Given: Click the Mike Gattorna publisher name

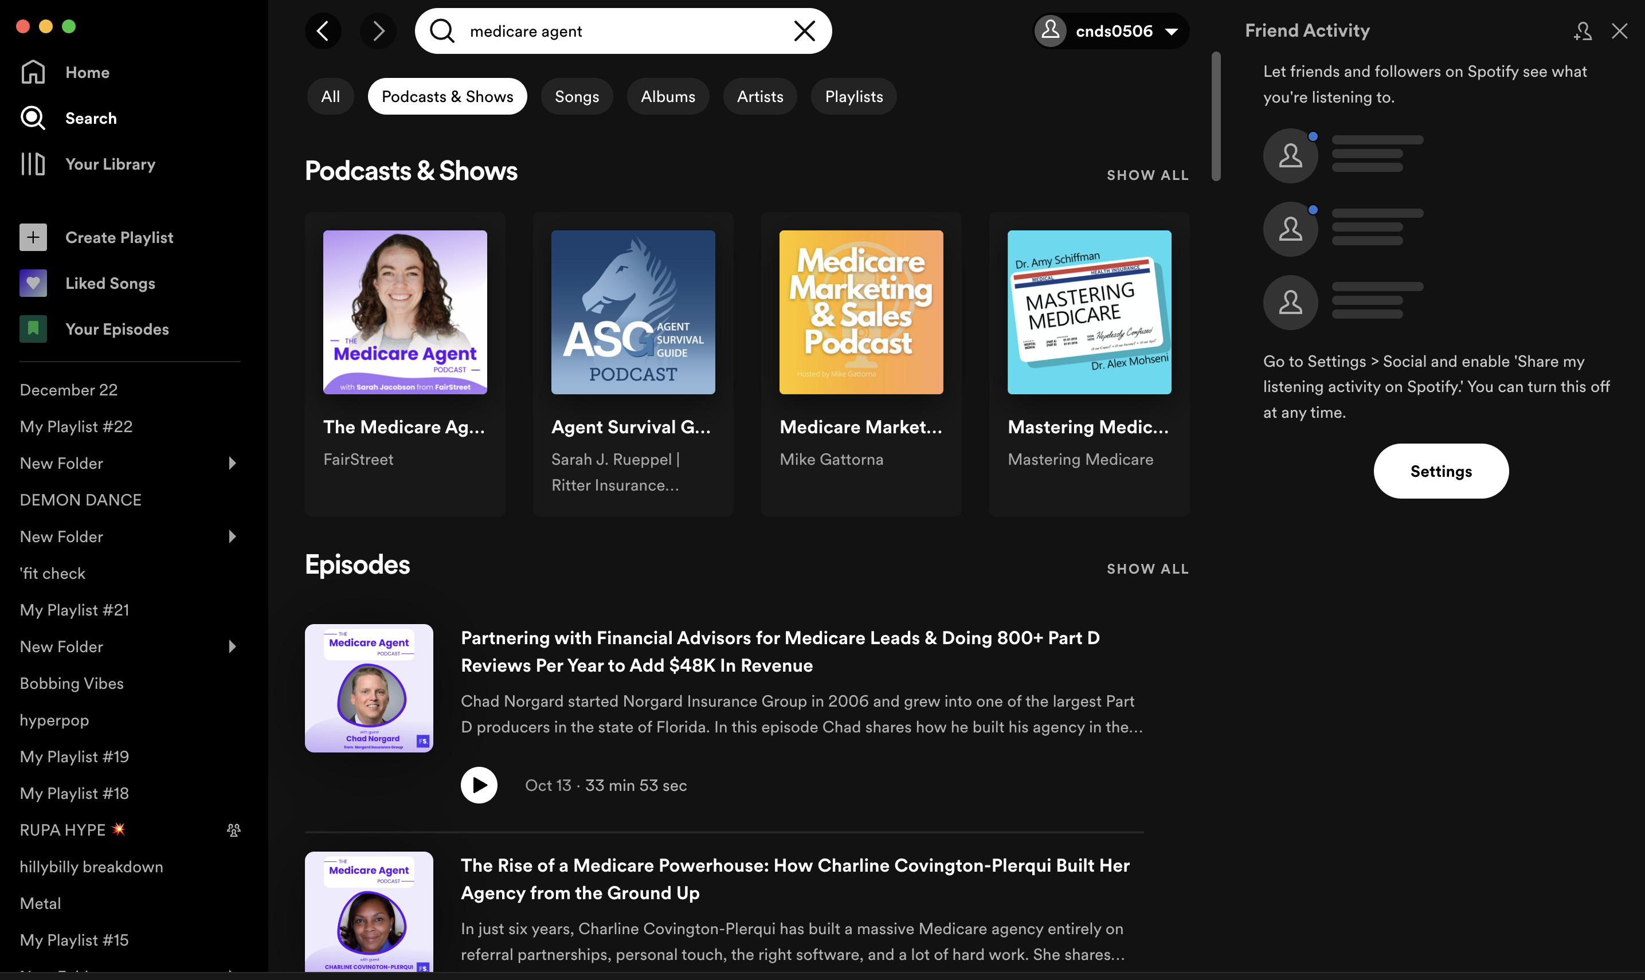Looking at the screenshot, I should [x=831, y=459].
